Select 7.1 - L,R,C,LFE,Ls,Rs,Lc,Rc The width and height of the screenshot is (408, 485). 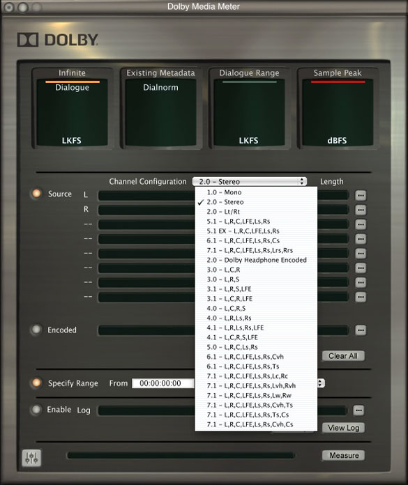[x=256, y=376]
